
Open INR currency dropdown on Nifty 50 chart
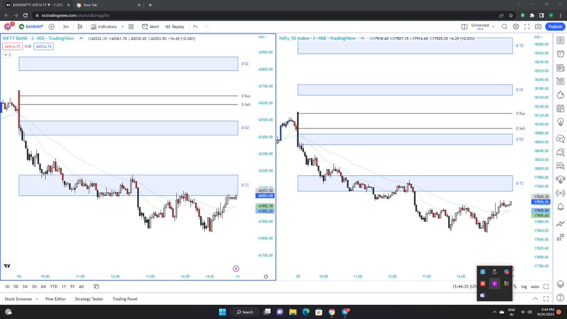pos(538,37)
